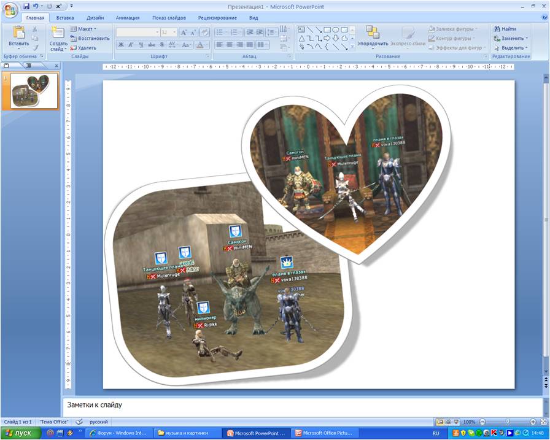Toggle italic (К) formatting
550x440 pixels.
click(131, 45)
